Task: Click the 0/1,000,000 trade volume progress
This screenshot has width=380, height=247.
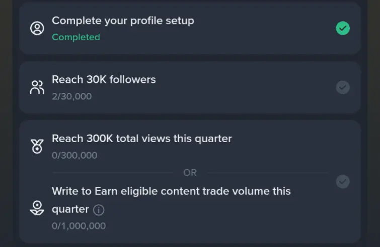Action: (79, 226)
